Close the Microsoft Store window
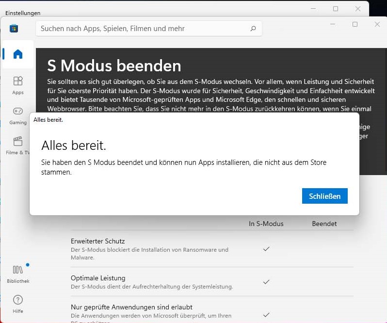Screen dimensions: 387x323 pos(377,24)
